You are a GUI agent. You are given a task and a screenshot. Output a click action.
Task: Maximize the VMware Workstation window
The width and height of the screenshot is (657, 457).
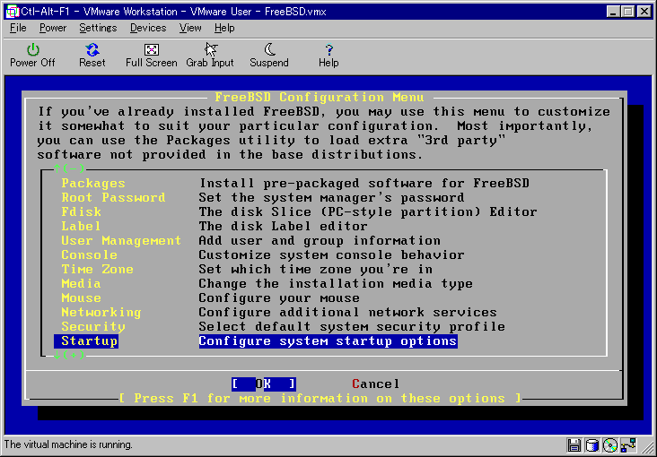[627, 12]
